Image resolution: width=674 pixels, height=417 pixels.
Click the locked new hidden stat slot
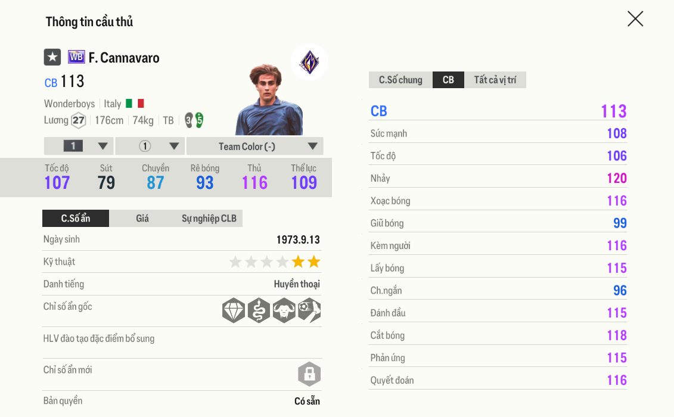[x=309, y=374]
